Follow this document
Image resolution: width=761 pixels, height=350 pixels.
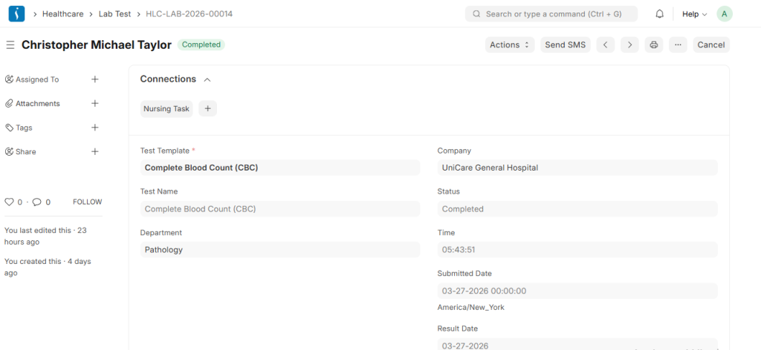point(87,202)
